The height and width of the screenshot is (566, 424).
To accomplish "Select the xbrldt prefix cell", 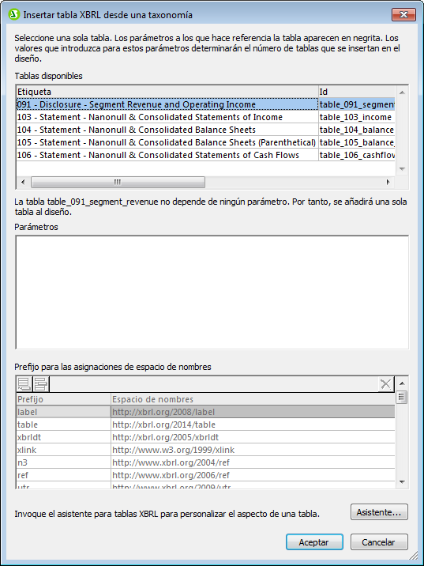I will (x=63, y=437).
